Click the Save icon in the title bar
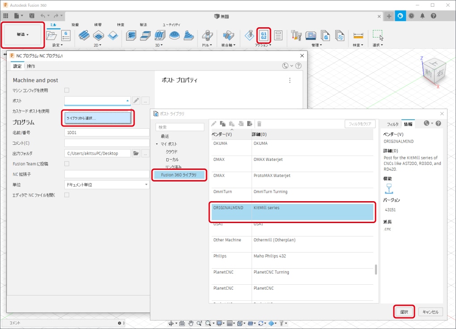The height and width of the screenshot is (329, 456). 32,16
